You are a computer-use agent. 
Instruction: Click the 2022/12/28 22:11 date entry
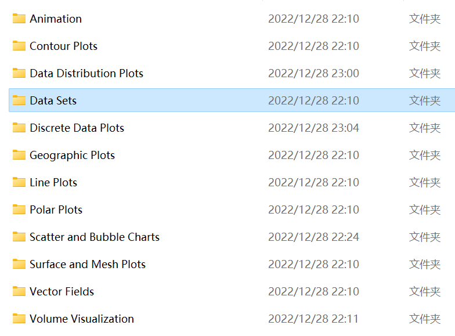click(313, 319)
